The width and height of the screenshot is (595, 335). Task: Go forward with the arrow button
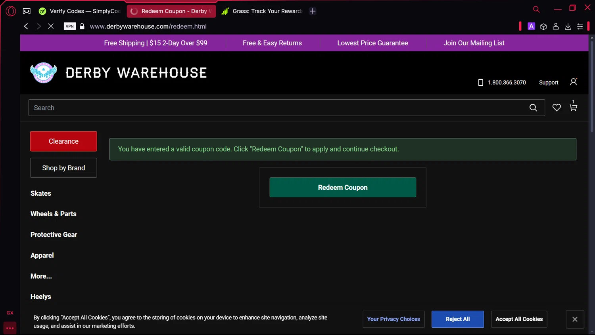tap(38, 26)
